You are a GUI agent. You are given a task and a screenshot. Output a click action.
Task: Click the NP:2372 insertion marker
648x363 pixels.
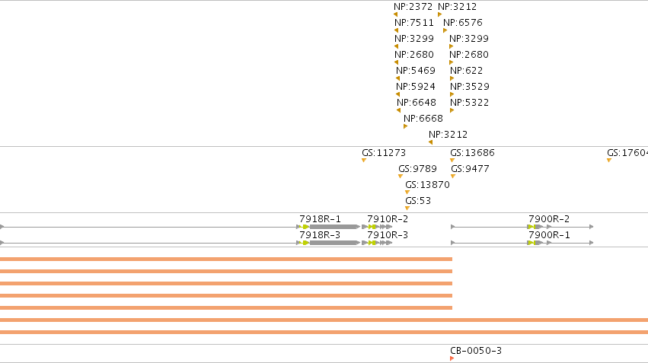tap(395, 15)
